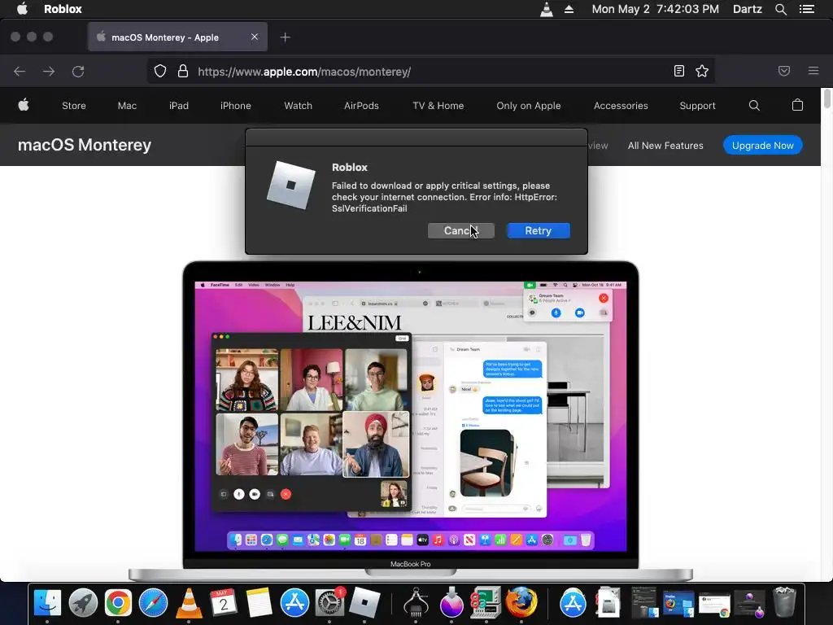The image size is (833, 625).
Task: Open the Roblox menu in menu bar
Action: 63,9
